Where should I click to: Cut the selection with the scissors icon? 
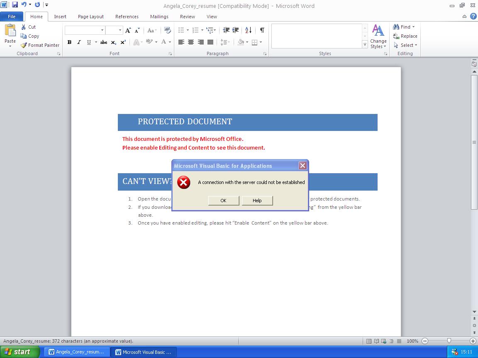(28, 27)
